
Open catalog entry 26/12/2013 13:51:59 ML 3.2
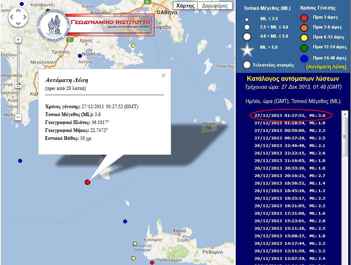tap(290, 250)
